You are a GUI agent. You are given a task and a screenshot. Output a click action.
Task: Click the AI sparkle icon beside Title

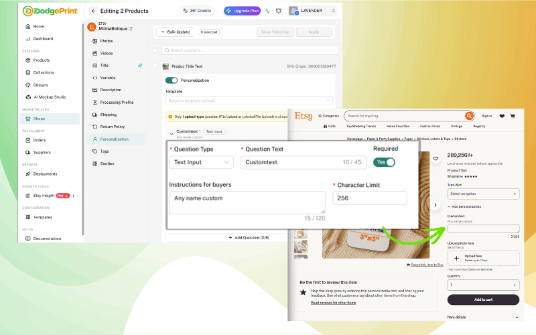[140, 65]
